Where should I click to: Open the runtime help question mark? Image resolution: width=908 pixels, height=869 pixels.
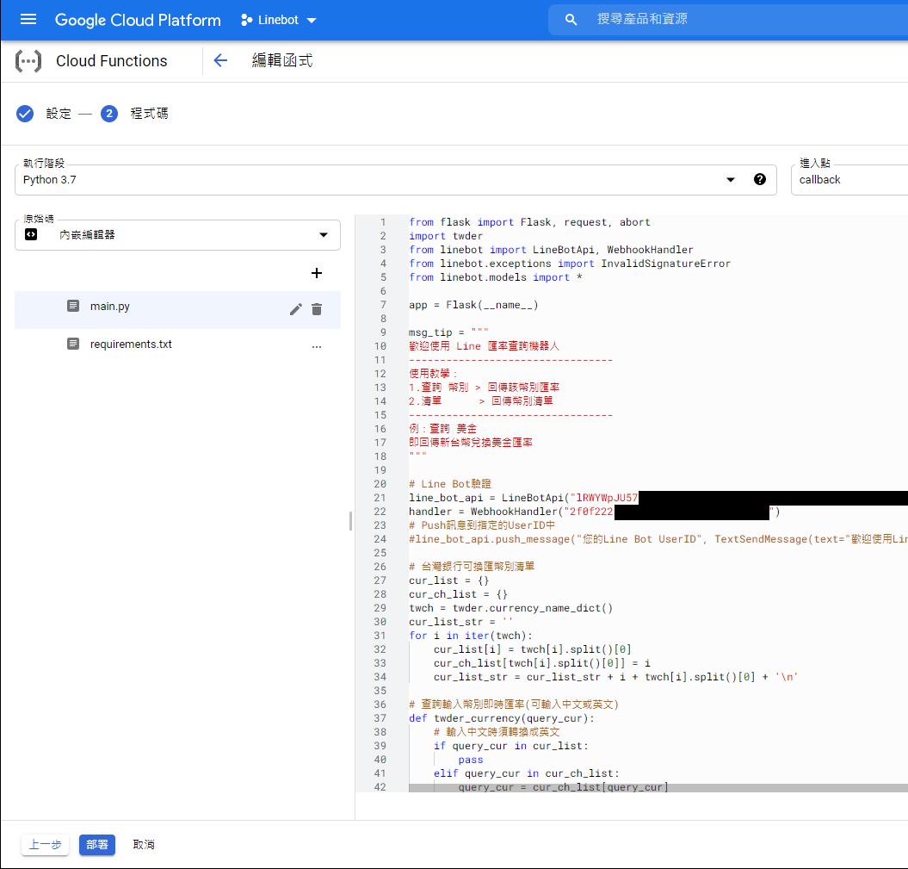coord(760,180)
